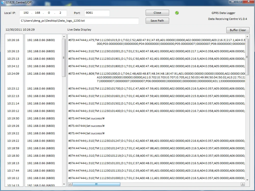Select the 192.168.0.66 entry at 10:26:16

[x=41, y=40]
